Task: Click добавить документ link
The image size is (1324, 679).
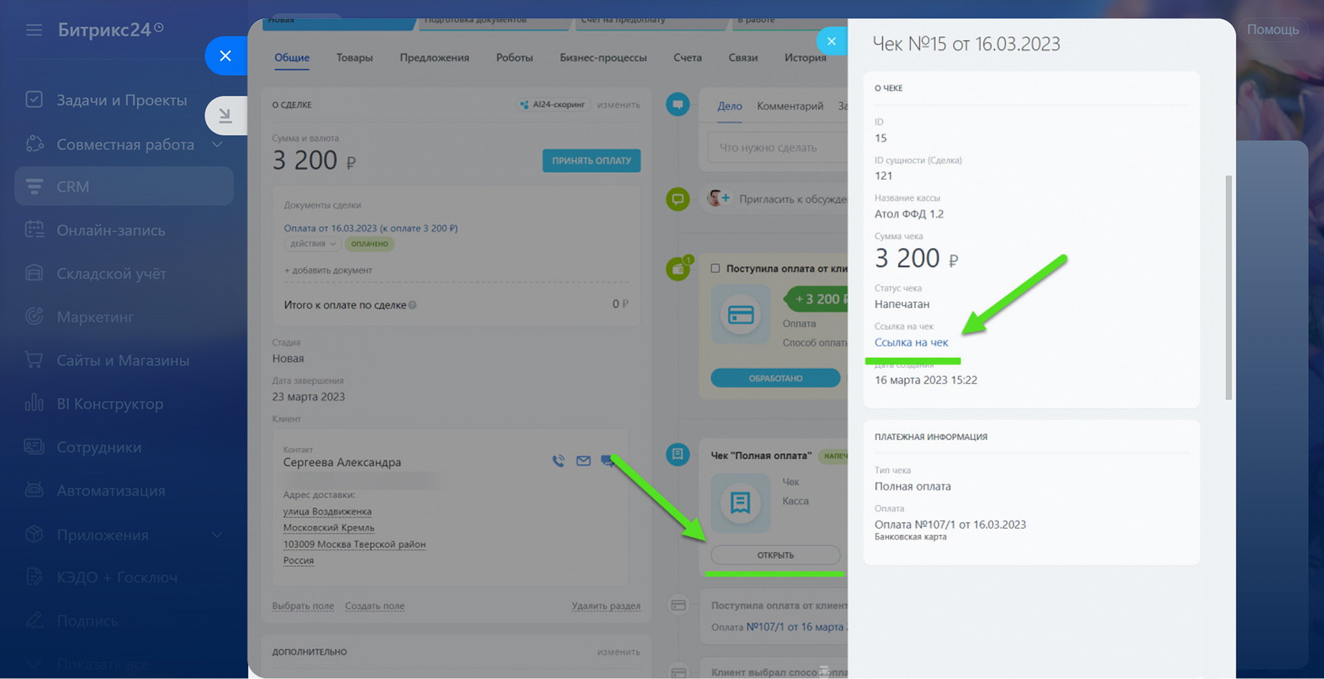Action: 328,270
